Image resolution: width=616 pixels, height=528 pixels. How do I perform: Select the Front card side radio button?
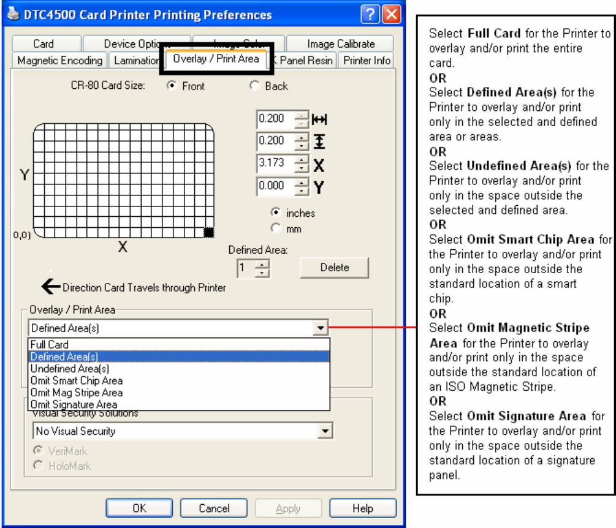[x=172, y=86]
